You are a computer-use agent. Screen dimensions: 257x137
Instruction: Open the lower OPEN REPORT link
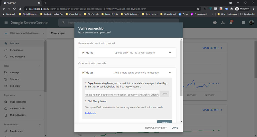(x=213, y=110)
